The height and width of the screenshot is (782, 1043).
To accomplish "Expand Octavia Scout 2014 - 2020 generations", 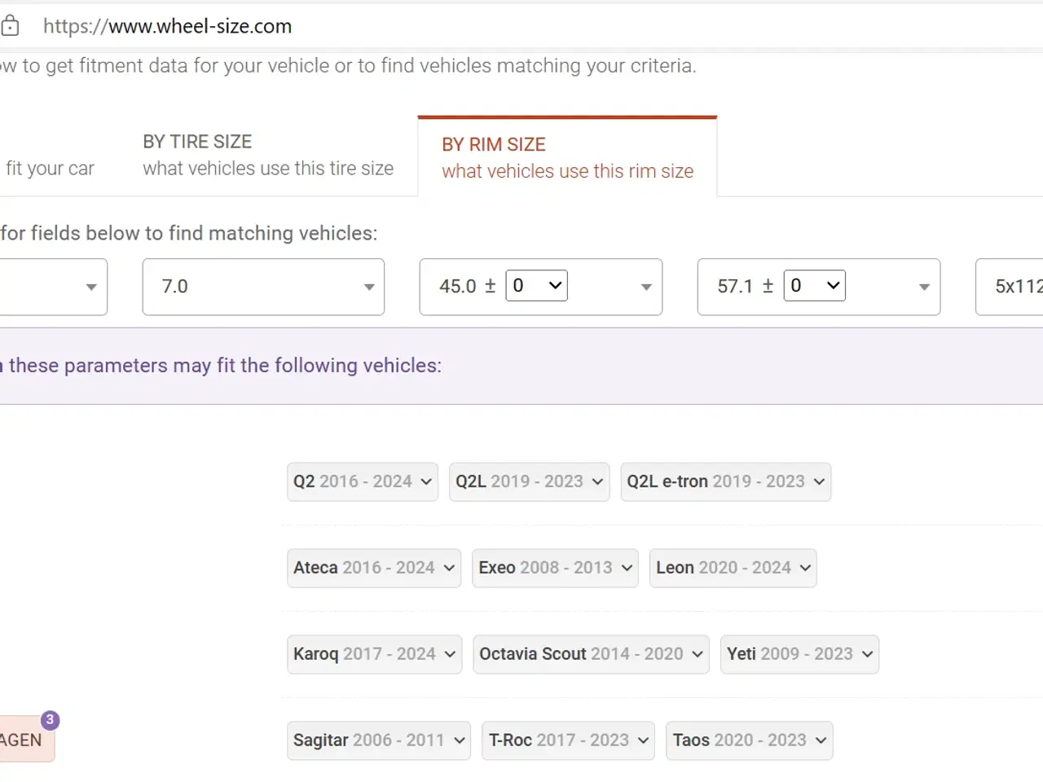I will coord(591,654).
